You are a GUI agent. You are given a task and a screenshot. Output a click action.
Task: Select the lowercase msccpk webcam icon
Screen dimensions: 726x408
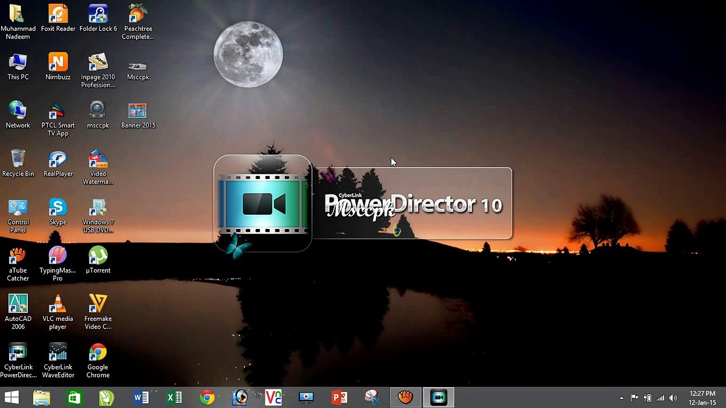tap(98, 115)
